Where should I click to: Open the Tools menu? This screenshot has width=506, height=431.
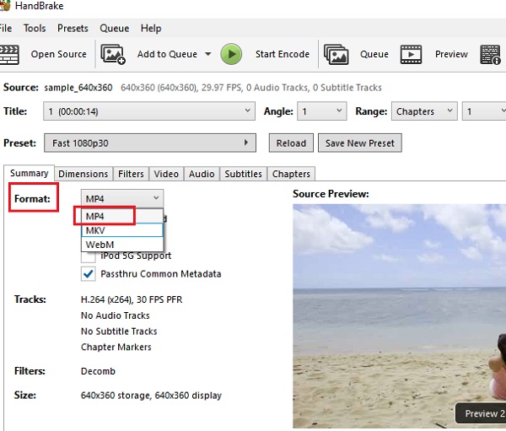point(35,28)
